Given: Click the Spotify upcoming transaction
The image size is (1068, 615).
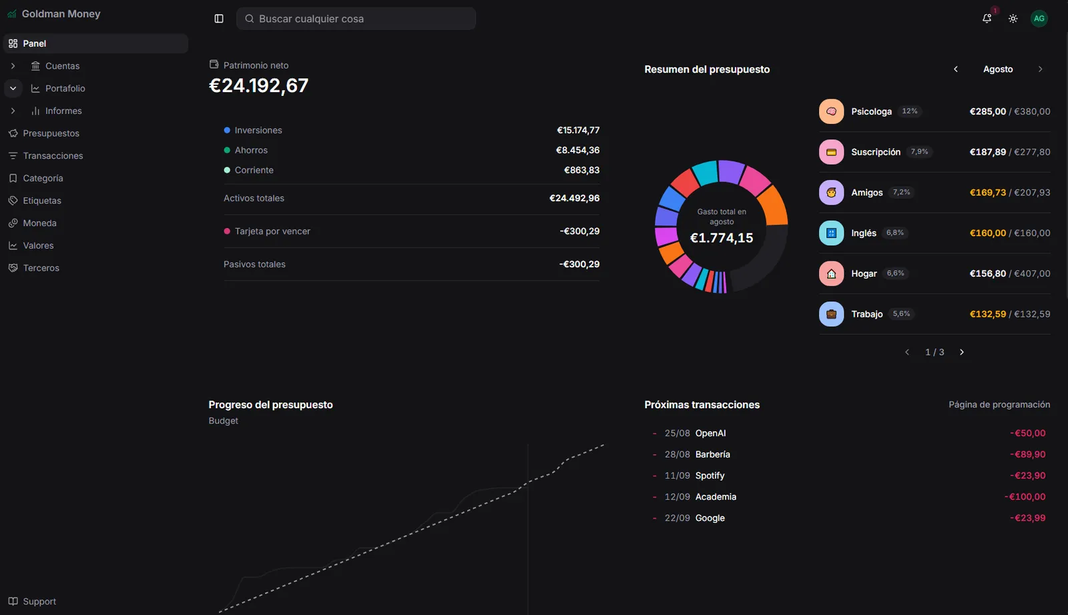Looking at the screenshot, I should pos(848,476).
